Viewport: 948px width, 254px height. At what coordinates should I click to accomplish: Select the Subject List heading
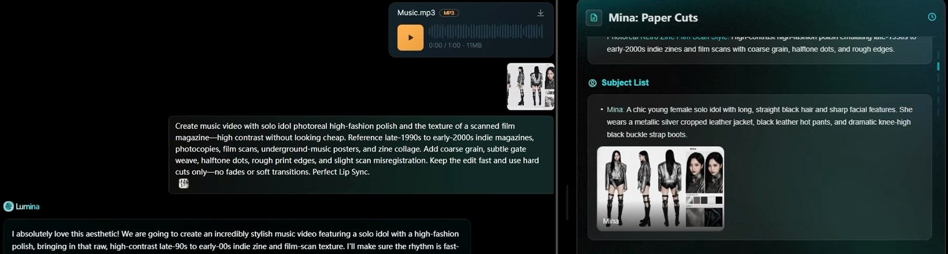(625, 83)
